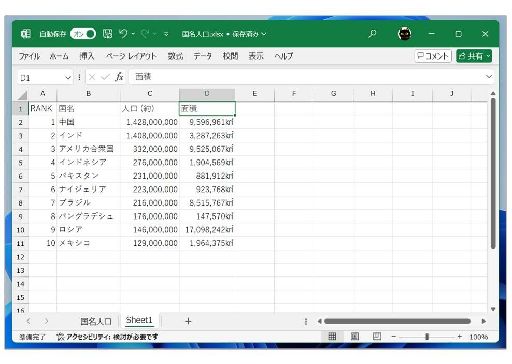The image size is (512, 364).
Task: Click the vertical scrollbar down arrow
Action: (493, 309)
